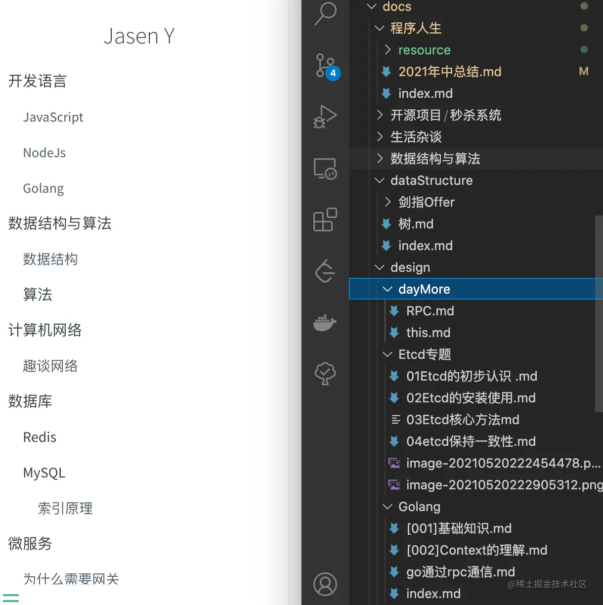Open the Extensions view
The height and width of the screenshot is (605, 603).
coord(325,219)
